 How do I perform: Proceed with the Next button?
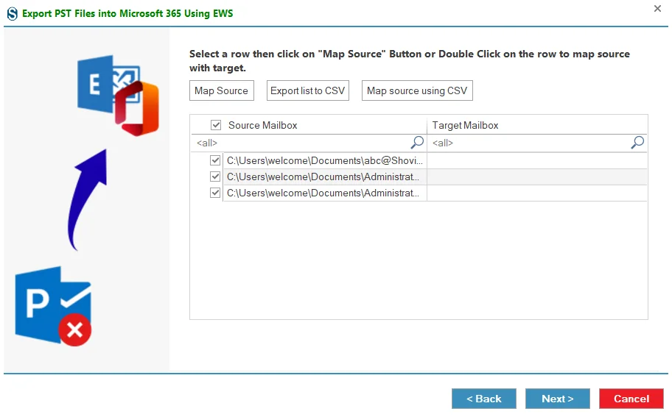pyautogui.click(x=558, y=399)
